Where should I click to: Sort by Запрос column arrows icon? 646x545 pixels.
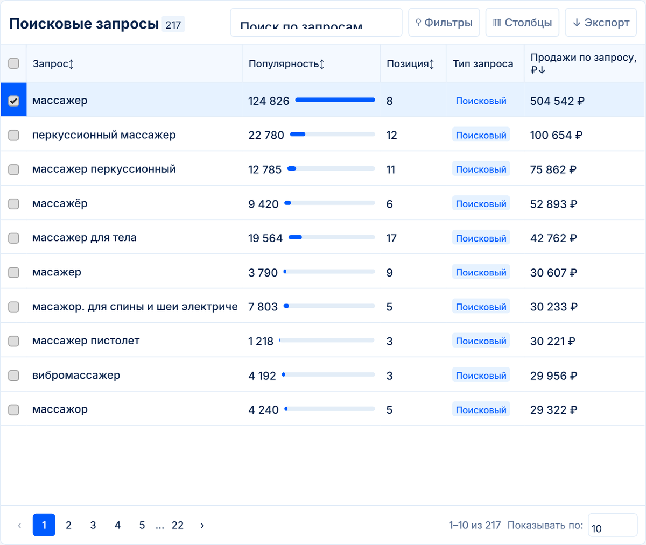coord(71,64)
